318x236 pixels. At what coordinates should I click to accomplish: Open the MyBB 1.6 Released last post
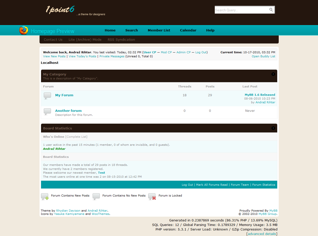click(260, 95)
